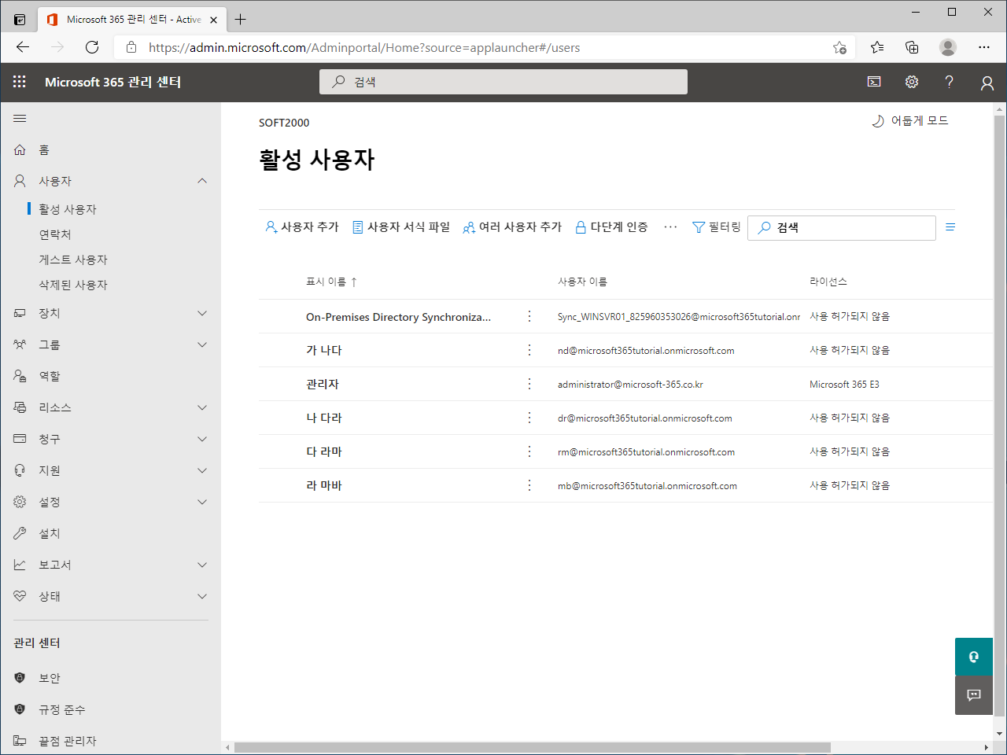Open the 가 나다 user entry

324,350
